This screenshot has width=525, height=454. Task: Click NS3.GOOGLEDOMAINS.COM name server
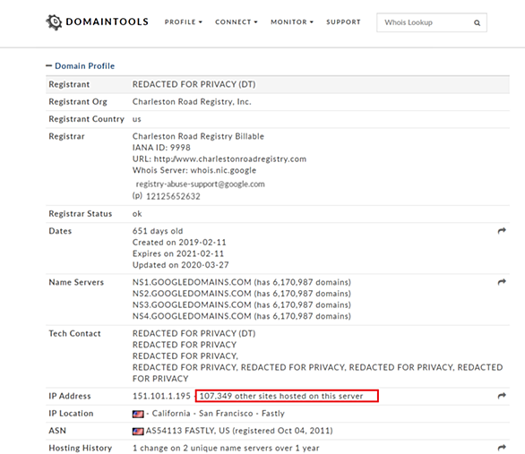(192, 304)
